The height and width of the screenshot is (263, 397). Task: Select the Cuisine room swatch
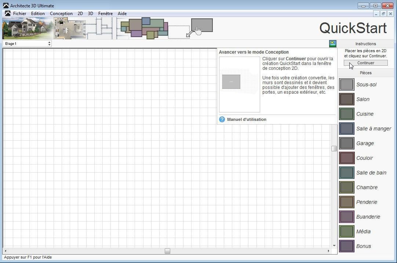point(347,114)
